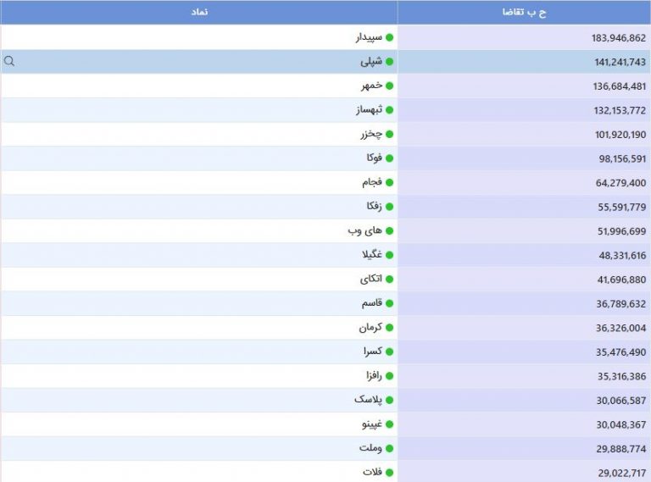Click the value 141,241,743
This screenshot has height=482, width=651.
[x=620, y=62]
